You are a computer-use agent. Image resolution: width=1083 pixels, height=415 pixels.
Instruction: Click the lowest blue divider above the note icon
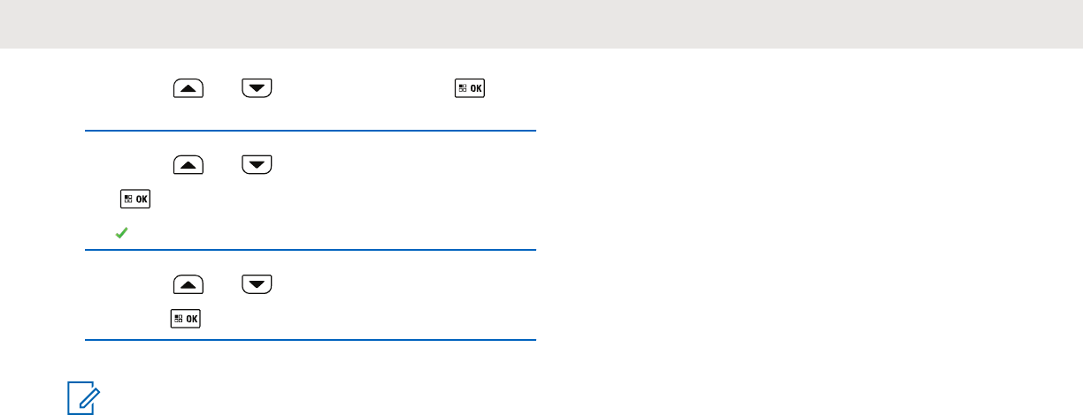pos(311,339)
